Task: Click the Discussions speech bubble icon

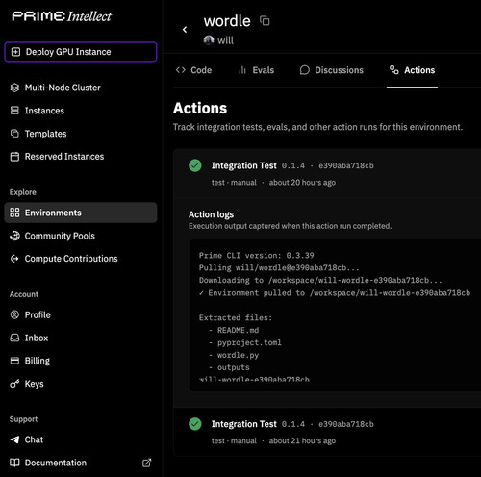Action: point(305,70)
